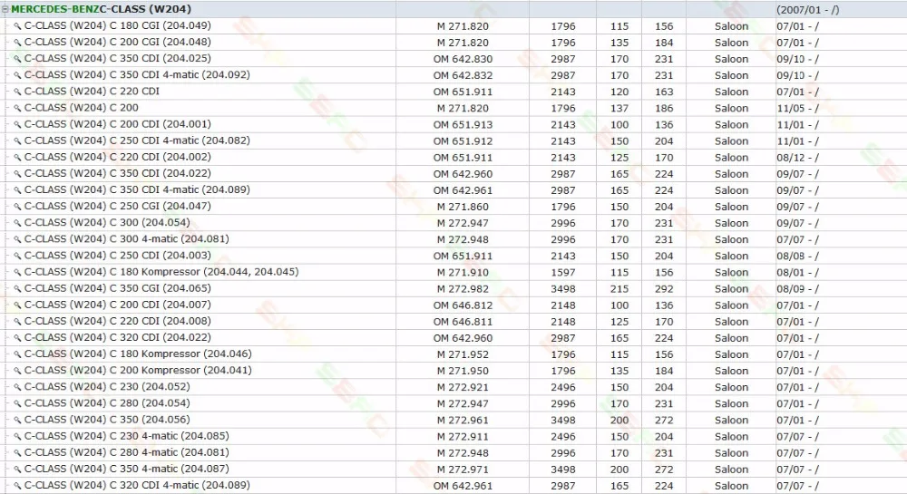Screen dimensions: 907x494
Task: Click engine code M 271.910
Action: 463,272
